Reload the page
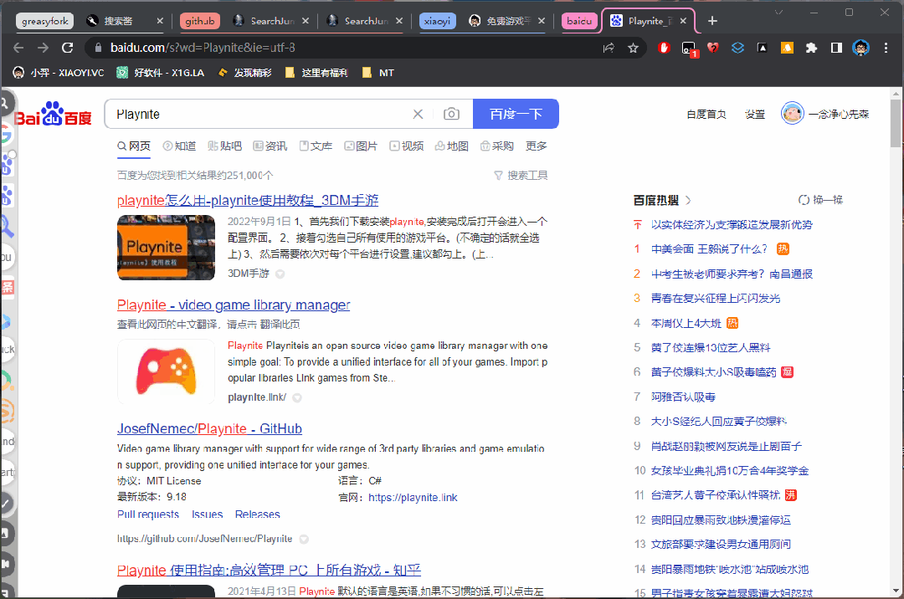The image size is (904, 599). pyautogui.click(x=68, y=49)
